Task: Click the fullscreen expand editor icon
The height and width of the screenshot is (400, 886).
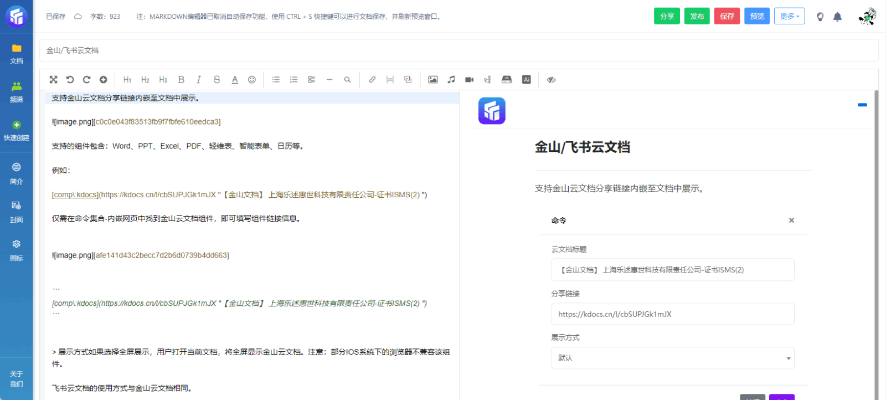Action: click(53, 80)
